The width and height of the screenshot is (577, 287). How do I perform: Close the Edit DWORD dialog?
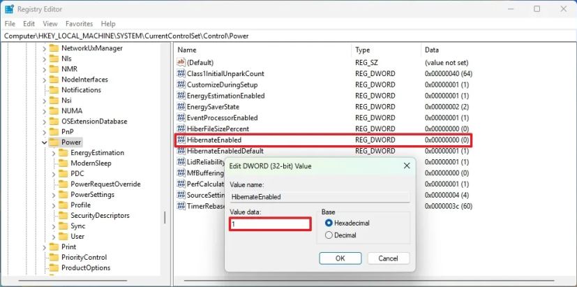pos(406,165)
